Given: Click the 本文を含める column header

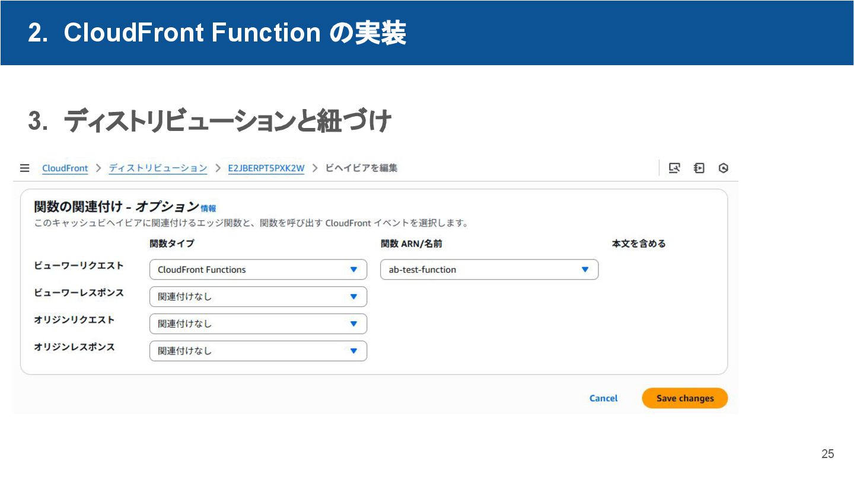Looking at the screenshot, I should [x=639, y=244].
